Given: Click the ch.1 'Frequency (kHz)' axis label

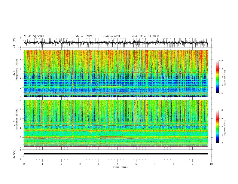Looking at the screenshot, I should pos(17,70).
